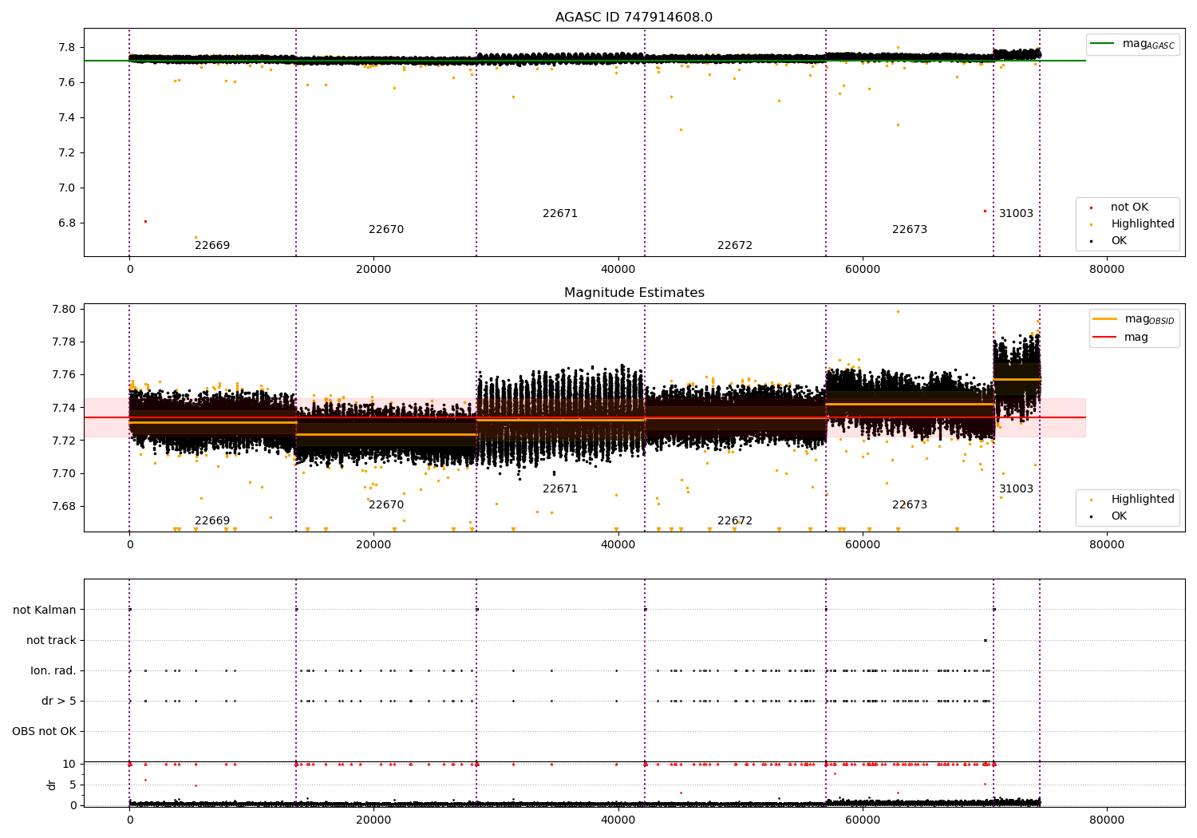Click the 'OK' legend entry in Magnitude Estimates plot
Image resolution: width=1197 pixels, height=838 pixels.
tap(1119, 516)
